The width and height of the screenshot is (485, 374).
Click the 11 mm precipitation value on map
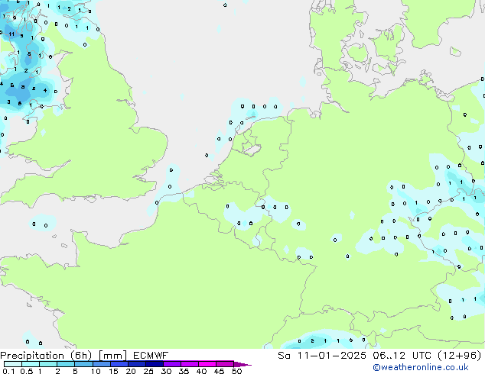11,34
